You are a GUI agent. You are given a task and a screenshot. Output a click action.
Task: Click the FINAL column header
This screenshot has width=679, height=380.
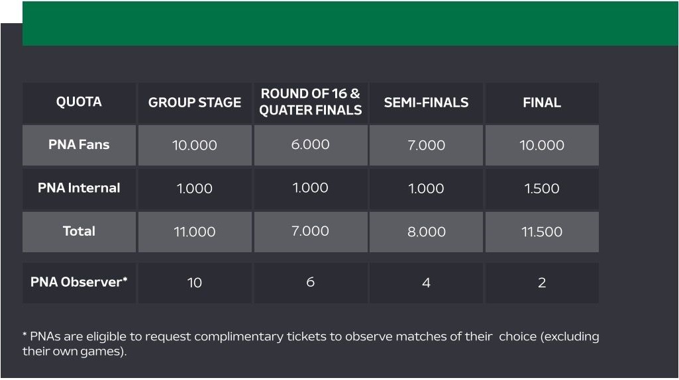[542, 103]
